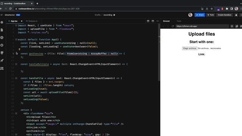The height and width of the screenshot is (136, 242).
Task: Open Configuration Files gear icon in sidebar
Action: [2, 45]
